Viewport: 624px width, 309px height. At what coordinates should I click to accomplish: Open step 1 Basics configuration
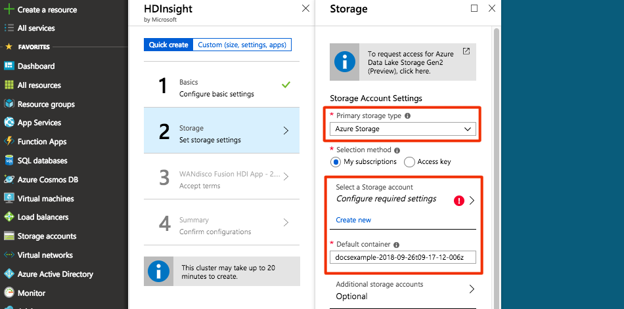[221, 85]
